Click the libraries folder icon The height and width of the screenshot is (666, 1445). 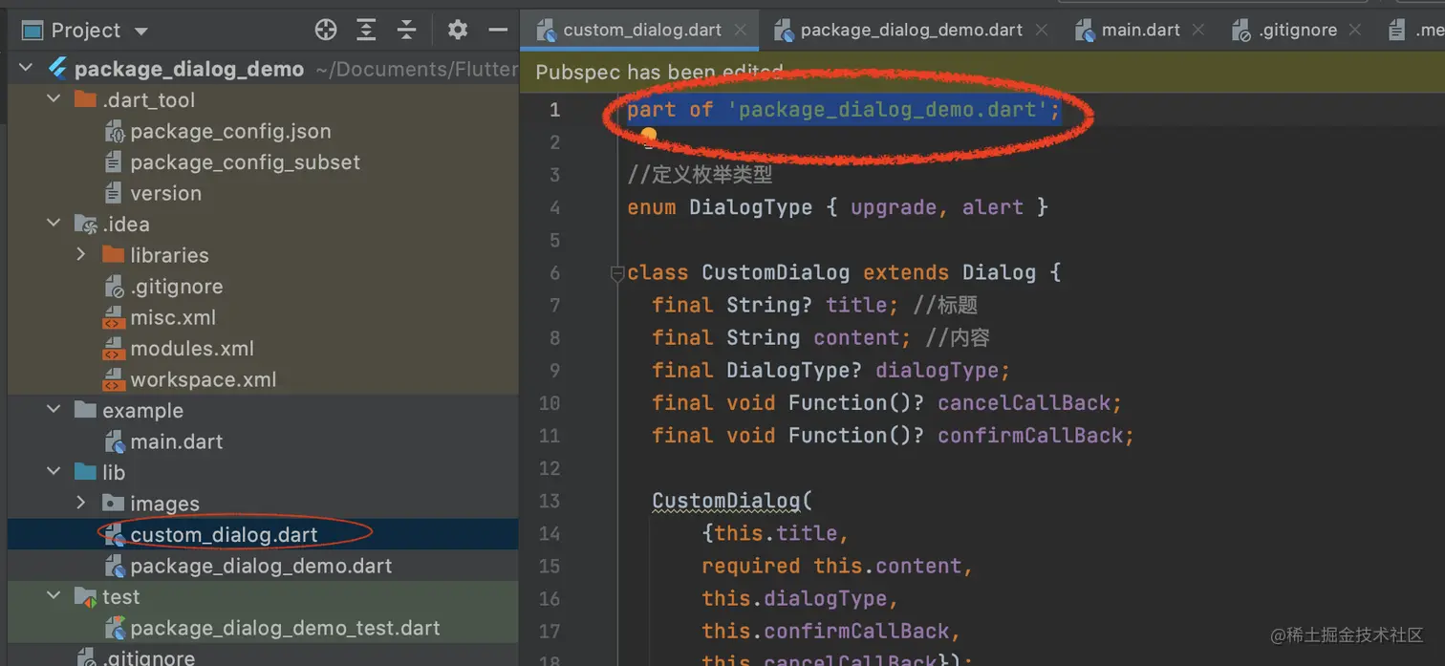(x=114, y=255)
